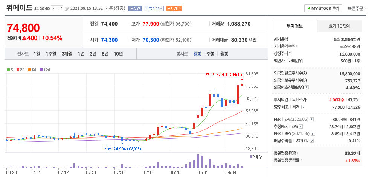This screenshot has height=177, width=371.
Task: Click the 실시간 realtime badge
Action: point(135,9)
